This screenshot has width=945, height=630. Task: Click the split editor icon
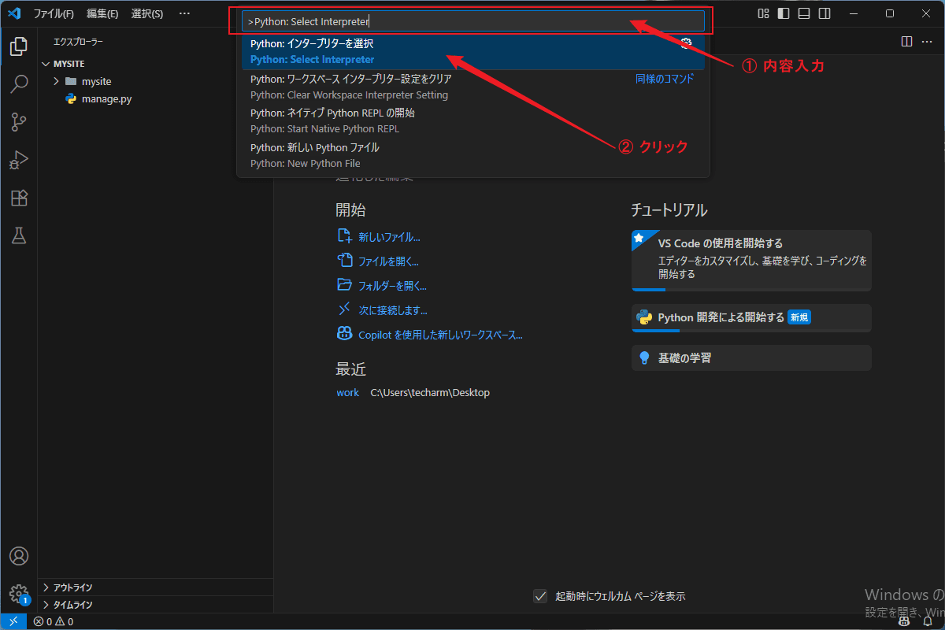906,41
